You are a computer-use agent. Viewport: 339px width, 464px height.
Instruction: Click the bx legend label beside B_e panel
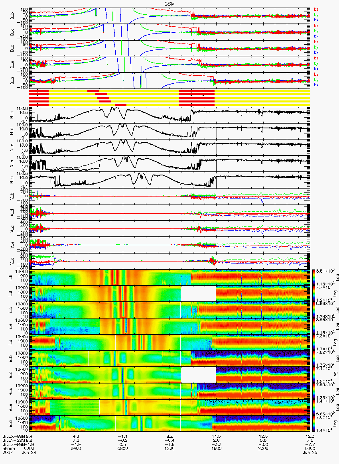click(316, 69)
